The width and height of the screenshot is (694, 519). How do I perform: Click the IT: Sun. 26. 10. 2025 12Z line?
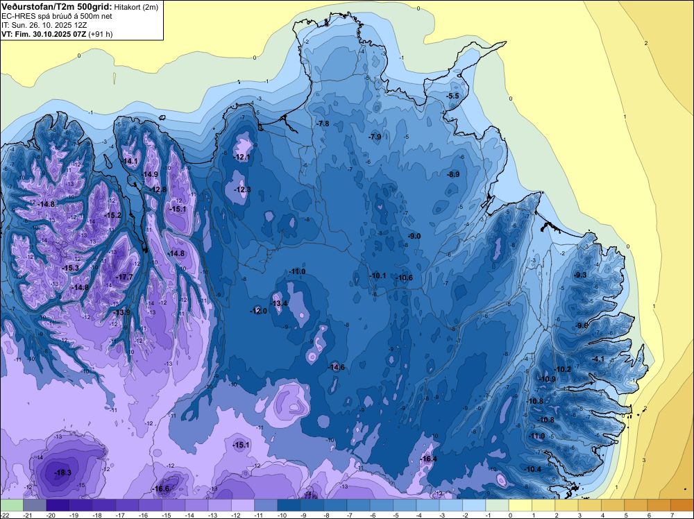(44, 25)
